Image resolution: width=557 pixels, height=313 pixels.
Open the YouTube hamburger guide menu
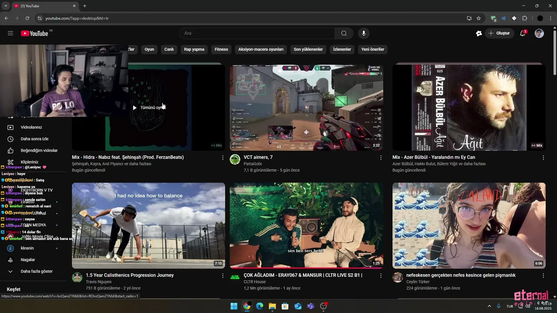point(10,33)
